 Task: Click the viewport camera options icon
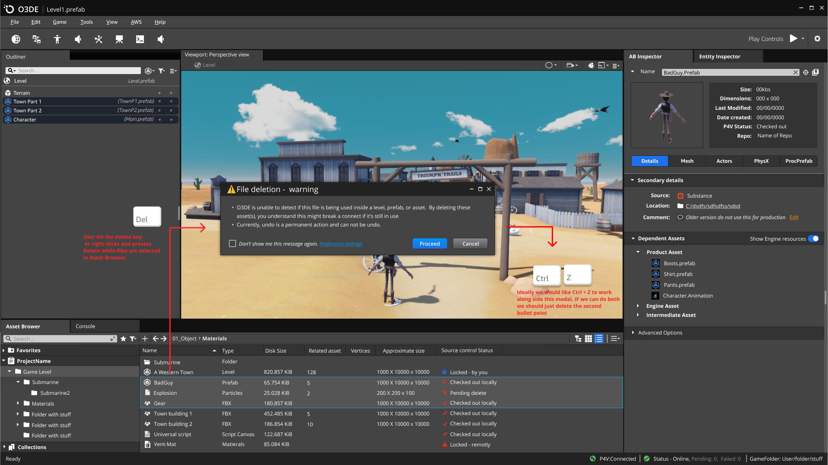pos(571,65)
